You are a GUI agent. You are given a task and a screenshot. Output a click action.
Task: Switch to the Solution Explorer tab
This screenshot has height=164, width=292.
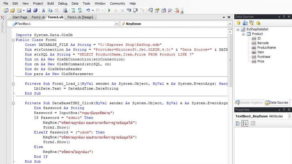[249, 103]
